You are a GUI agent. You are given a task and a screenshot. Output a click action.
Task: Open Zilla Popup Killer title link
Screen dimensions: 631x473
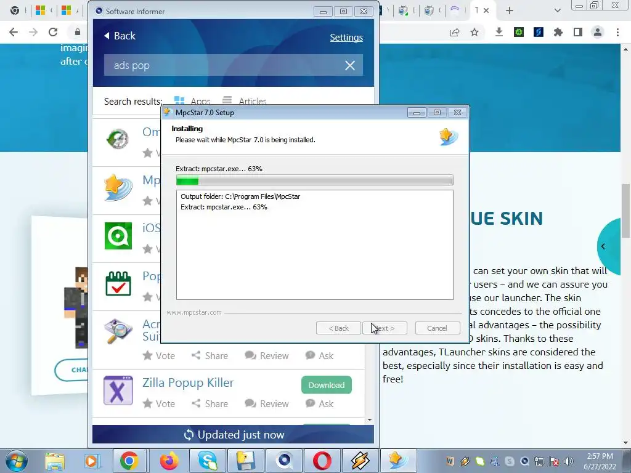click(x=188, y=382)
